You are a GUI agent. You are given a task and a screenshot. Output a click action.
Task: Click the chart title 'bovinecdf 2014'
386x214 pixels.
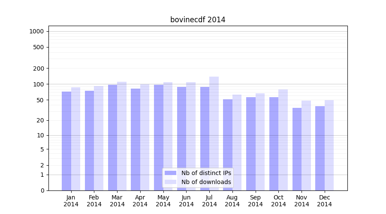coord(198,20)
